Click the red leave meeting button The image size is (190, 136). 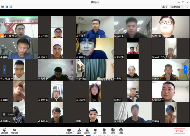click(x=179, y=131)
